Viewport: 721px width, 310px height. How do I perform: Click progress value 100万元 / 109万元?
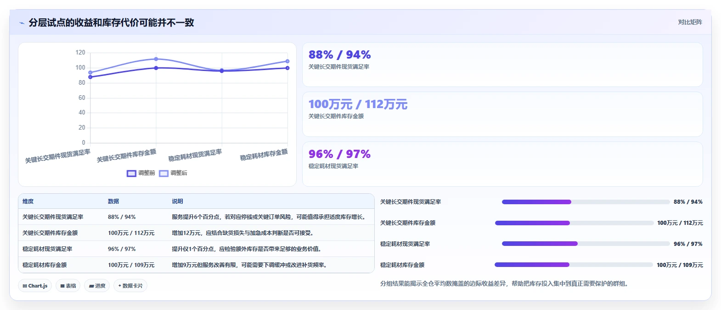[680, 265]
